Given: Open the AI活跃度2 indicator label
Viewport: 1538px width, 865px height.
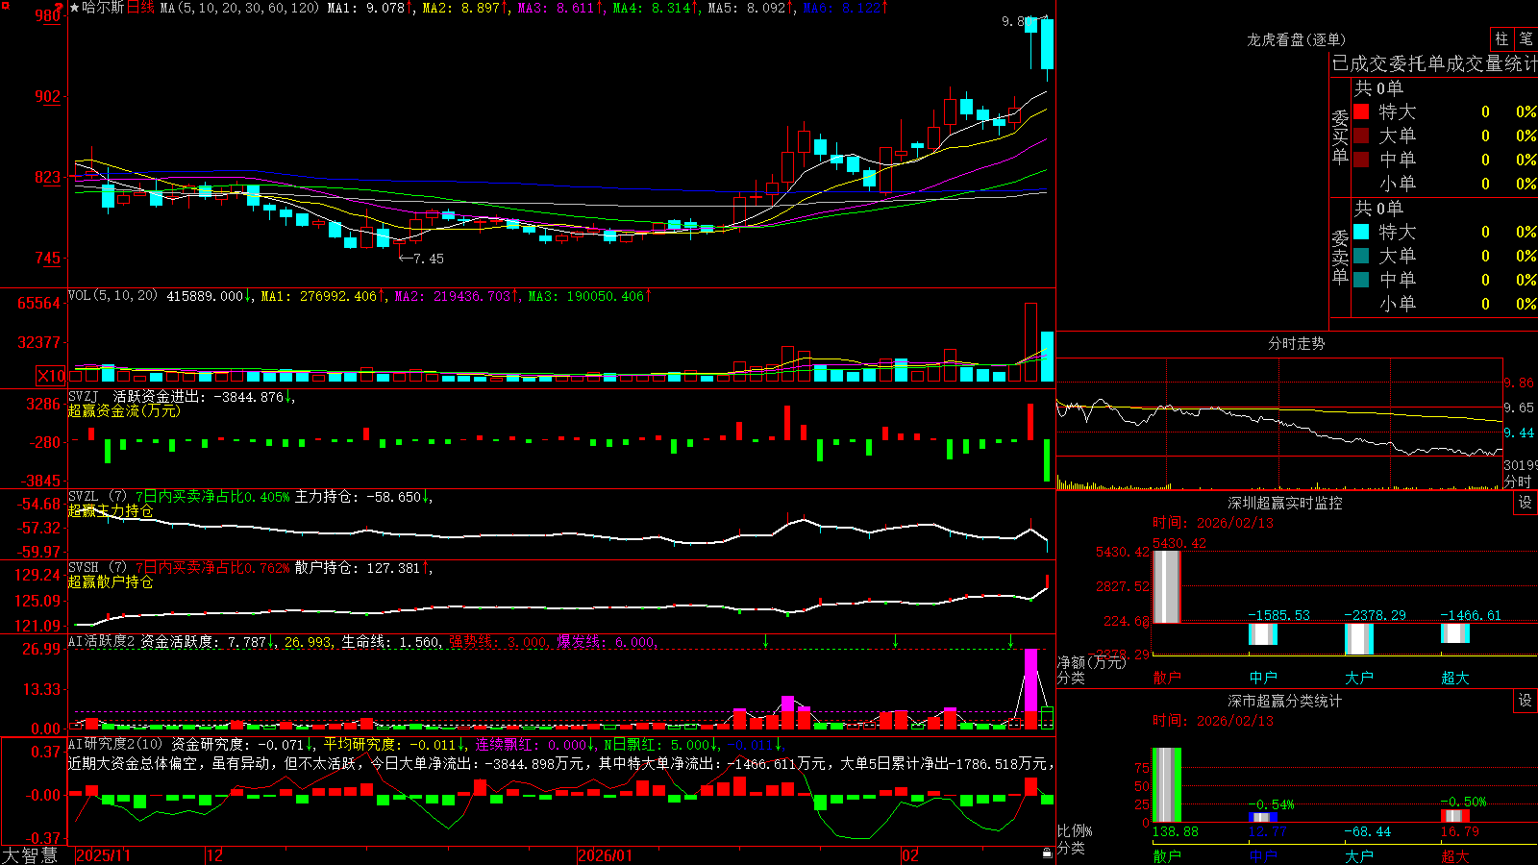Looking at the screenshot, I should click(101, 641).
